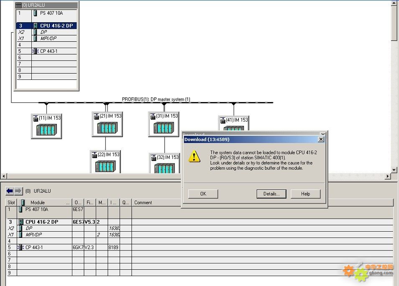Click the forward navigation arrow in detail pane
399x286 pixels.
18,191
